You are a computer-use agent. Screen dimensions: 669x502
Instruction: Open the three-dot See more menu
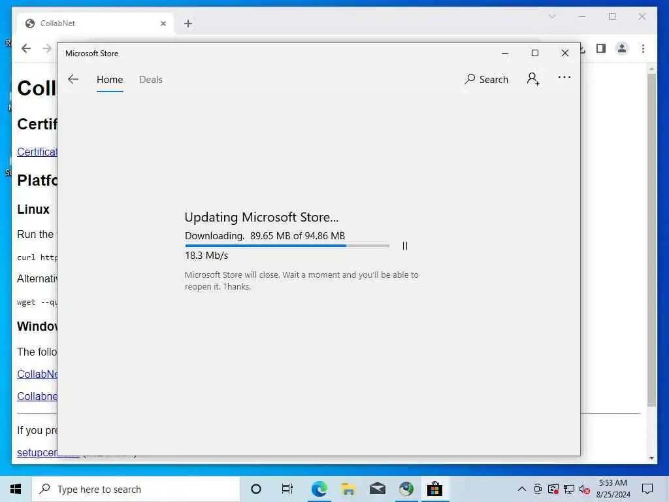tap(564, 77)
